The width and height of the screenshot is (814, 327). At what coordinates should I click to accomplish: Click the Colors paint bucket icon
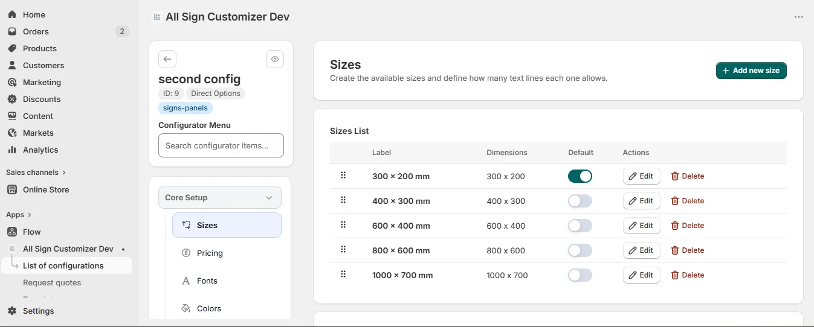[x=186, y=308]
